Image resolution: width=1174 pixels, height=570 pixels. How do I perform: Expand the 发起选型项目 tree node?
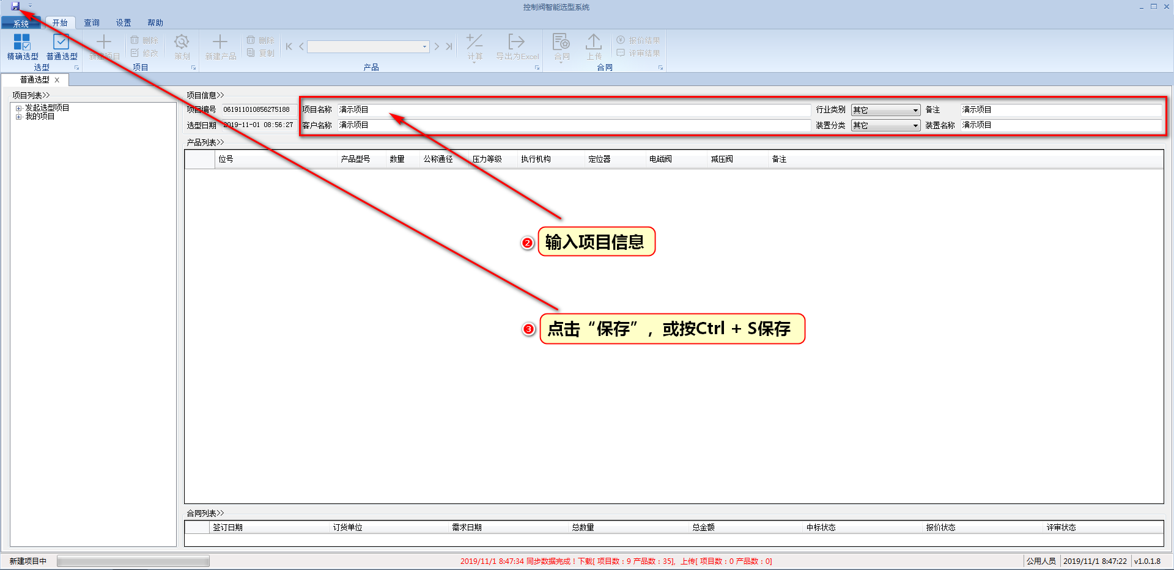(x=19, y=108)
